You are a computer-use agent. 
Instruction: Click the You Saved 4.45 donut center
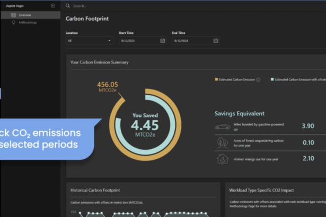145,125
